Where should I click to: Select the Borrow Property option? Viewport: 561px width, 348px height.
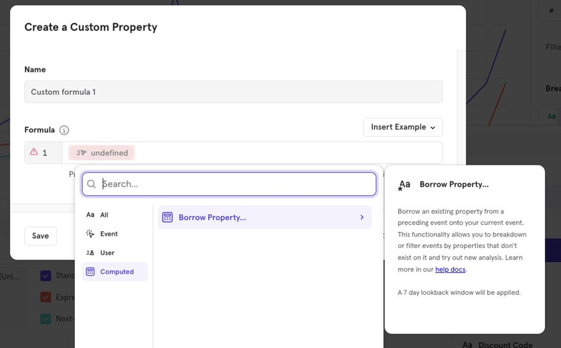click(x=212, y=218)
